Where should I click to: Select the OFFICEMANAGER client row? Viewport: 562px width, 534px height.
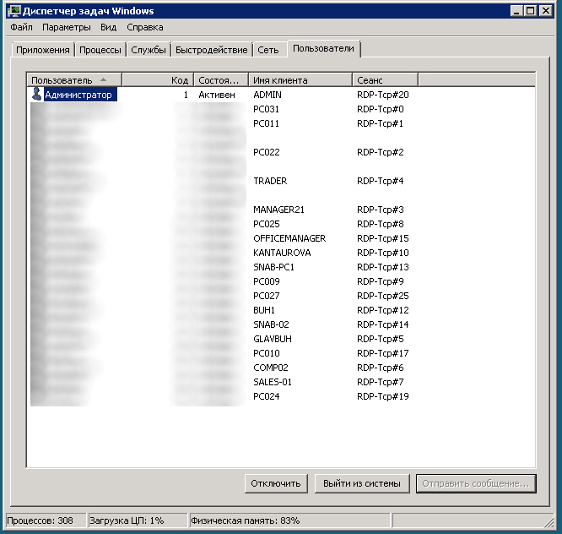289,238
